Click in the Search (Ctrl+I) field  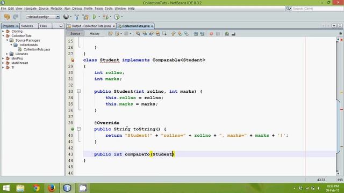coord(317,9)
